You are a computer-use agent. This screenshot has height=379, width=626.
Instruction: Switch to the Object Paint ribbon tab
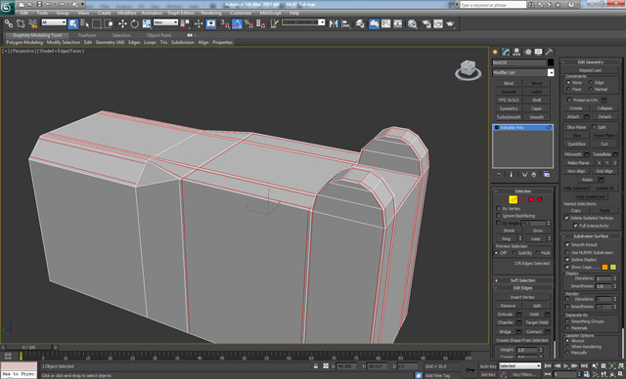(158, 35)
